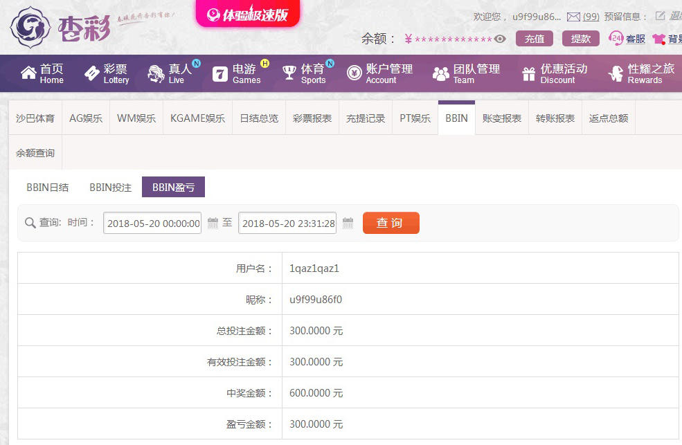Toggle balance visibility eye icon
The image size is (682, 445).
(500, 39)
